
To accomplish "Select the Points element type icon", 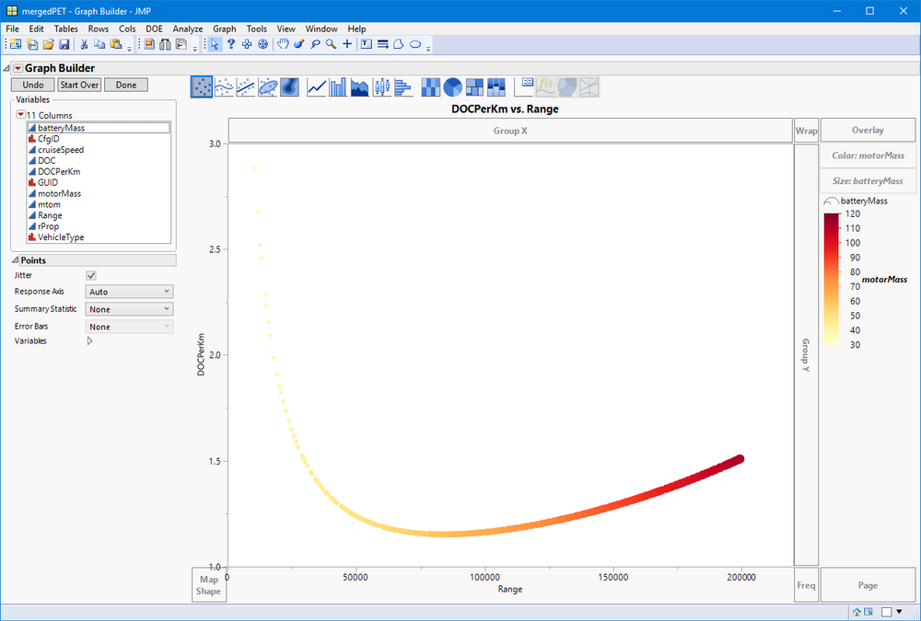I will point(202,87).
